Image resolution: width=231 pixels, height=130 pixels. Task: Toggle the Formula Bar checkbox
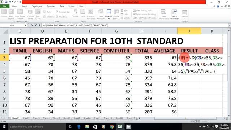pyautogui.click(x=63, y=12)
